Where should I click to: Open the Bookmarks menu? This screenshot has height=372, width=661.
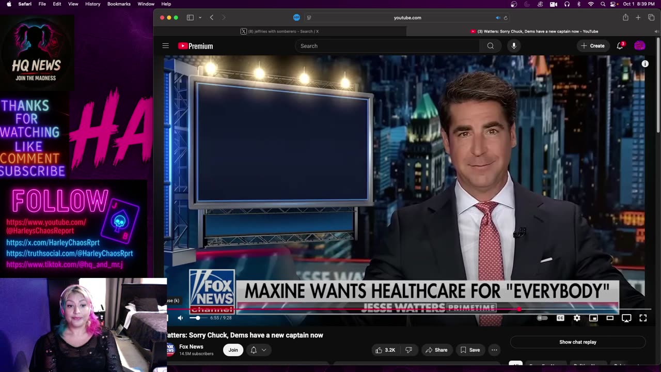[119, 4]
